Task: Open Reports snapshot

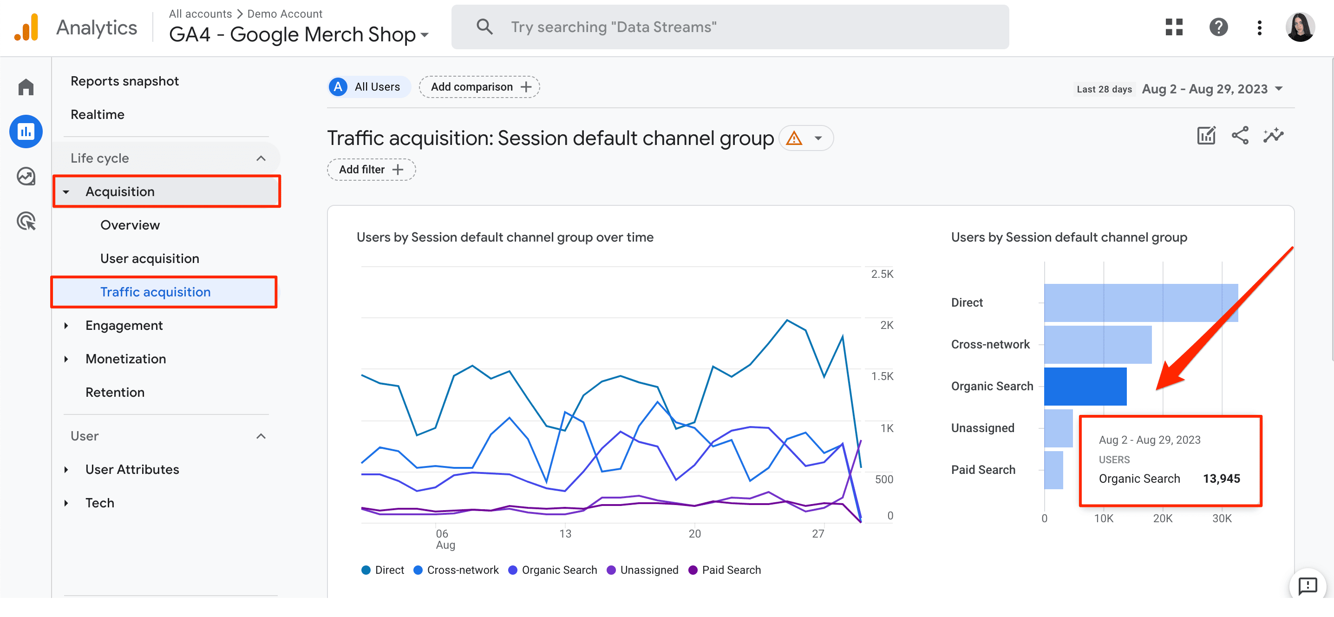Action: click(x=125, y=81)
